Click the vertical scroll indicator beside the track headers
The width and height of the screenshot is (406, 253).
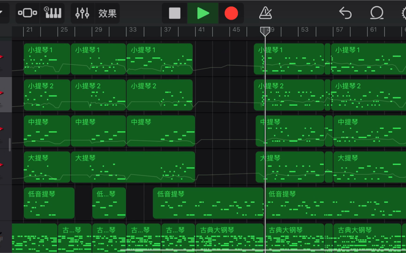[10, 145]
